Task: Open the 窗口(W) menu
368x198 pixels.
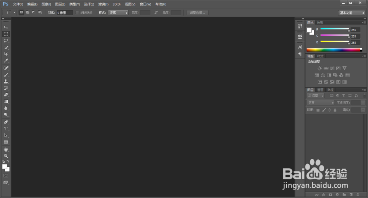Action: pyautogui.click(x=145, y=4)
